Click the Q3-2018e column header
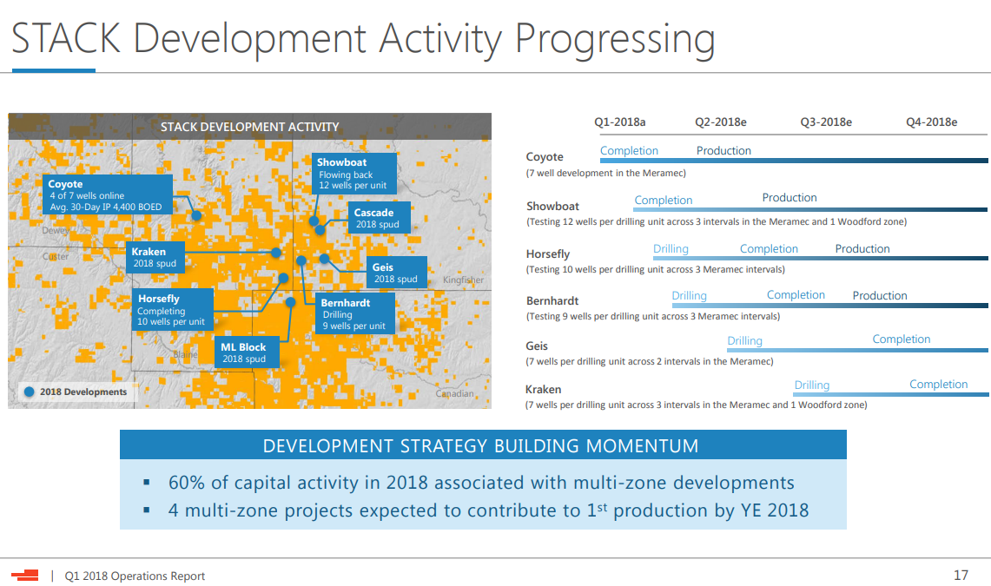Screen dimensions: 991x586 point(826,122)
